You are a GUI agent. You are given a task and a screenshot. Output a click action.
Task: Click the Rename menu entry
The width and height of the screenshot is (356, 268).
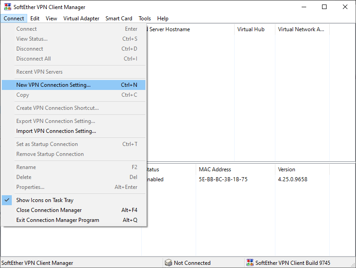click(x=73, y=167)
